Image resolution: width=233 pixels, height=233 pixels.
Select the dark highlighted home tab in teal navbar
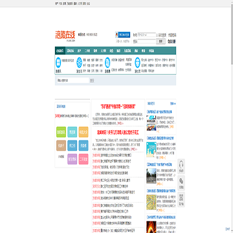(60, 50)
